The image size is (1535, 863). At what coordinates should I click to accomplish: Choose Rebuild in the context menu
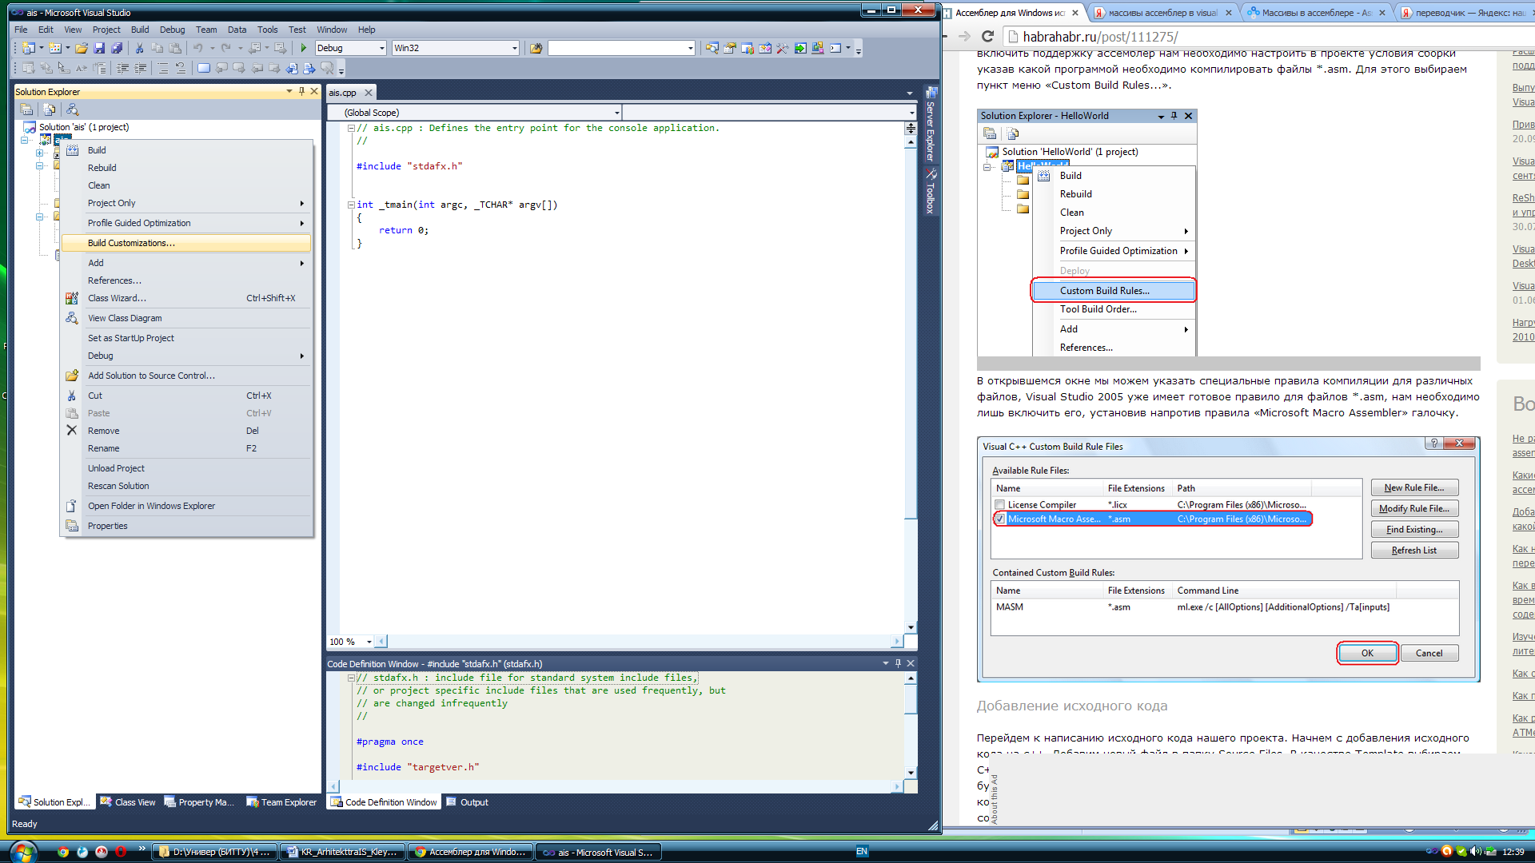pyautogui.click(x=187, y=168)
